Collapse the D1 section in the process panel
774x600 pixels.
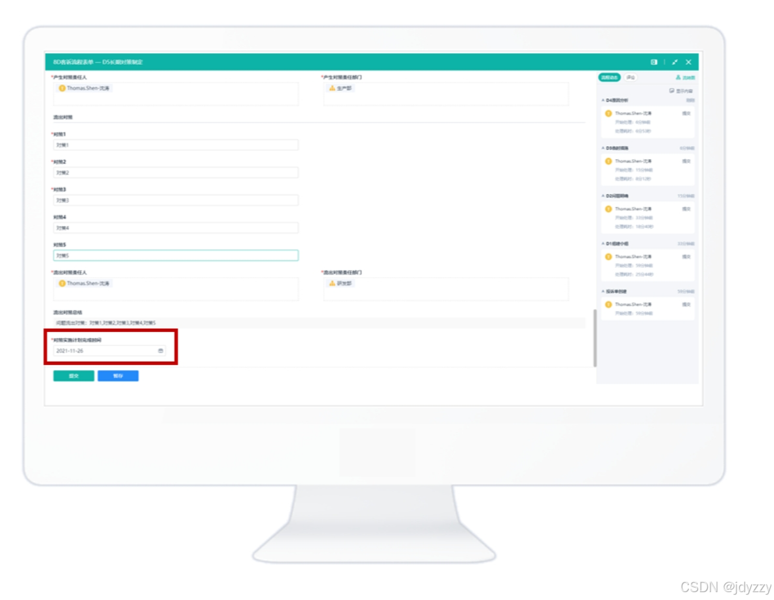(x=603, y=244)
